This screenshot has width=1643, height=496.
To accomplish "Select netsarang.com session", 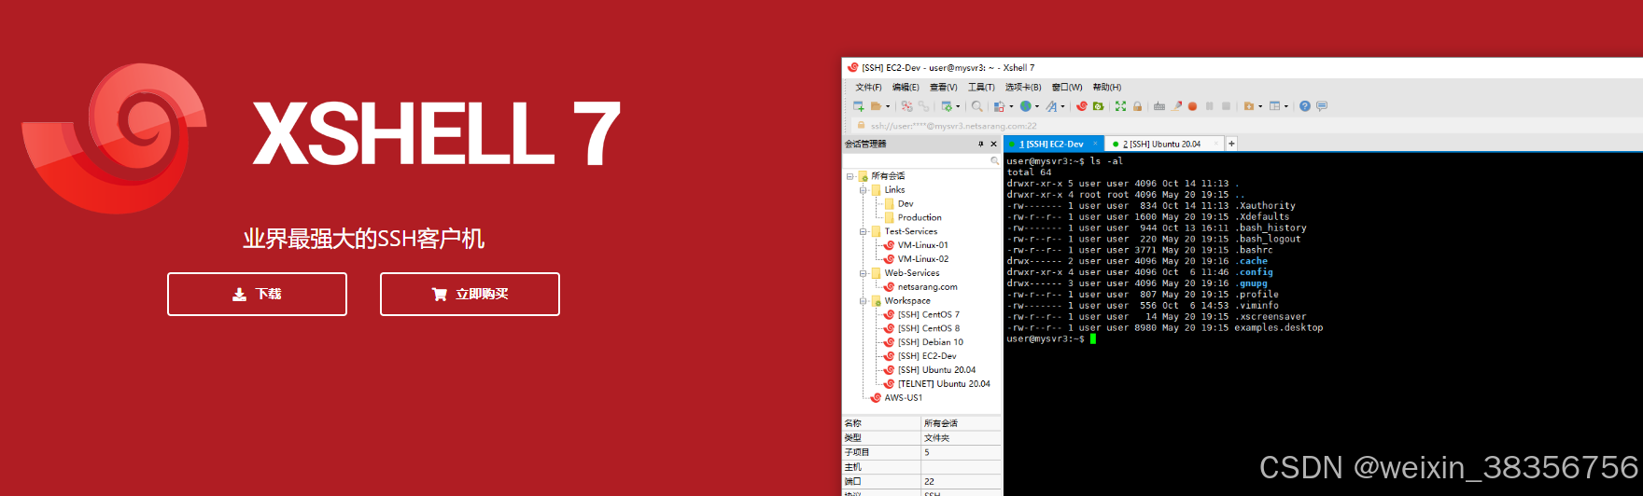I will click(x=920, y=287).
